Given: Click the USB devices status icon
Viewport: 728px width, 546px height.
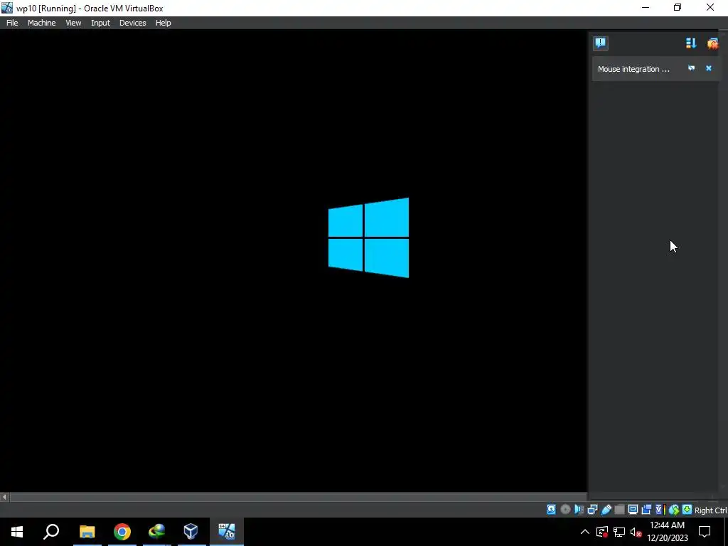Looking at the screenshot, I should click(x=606, y=509).
